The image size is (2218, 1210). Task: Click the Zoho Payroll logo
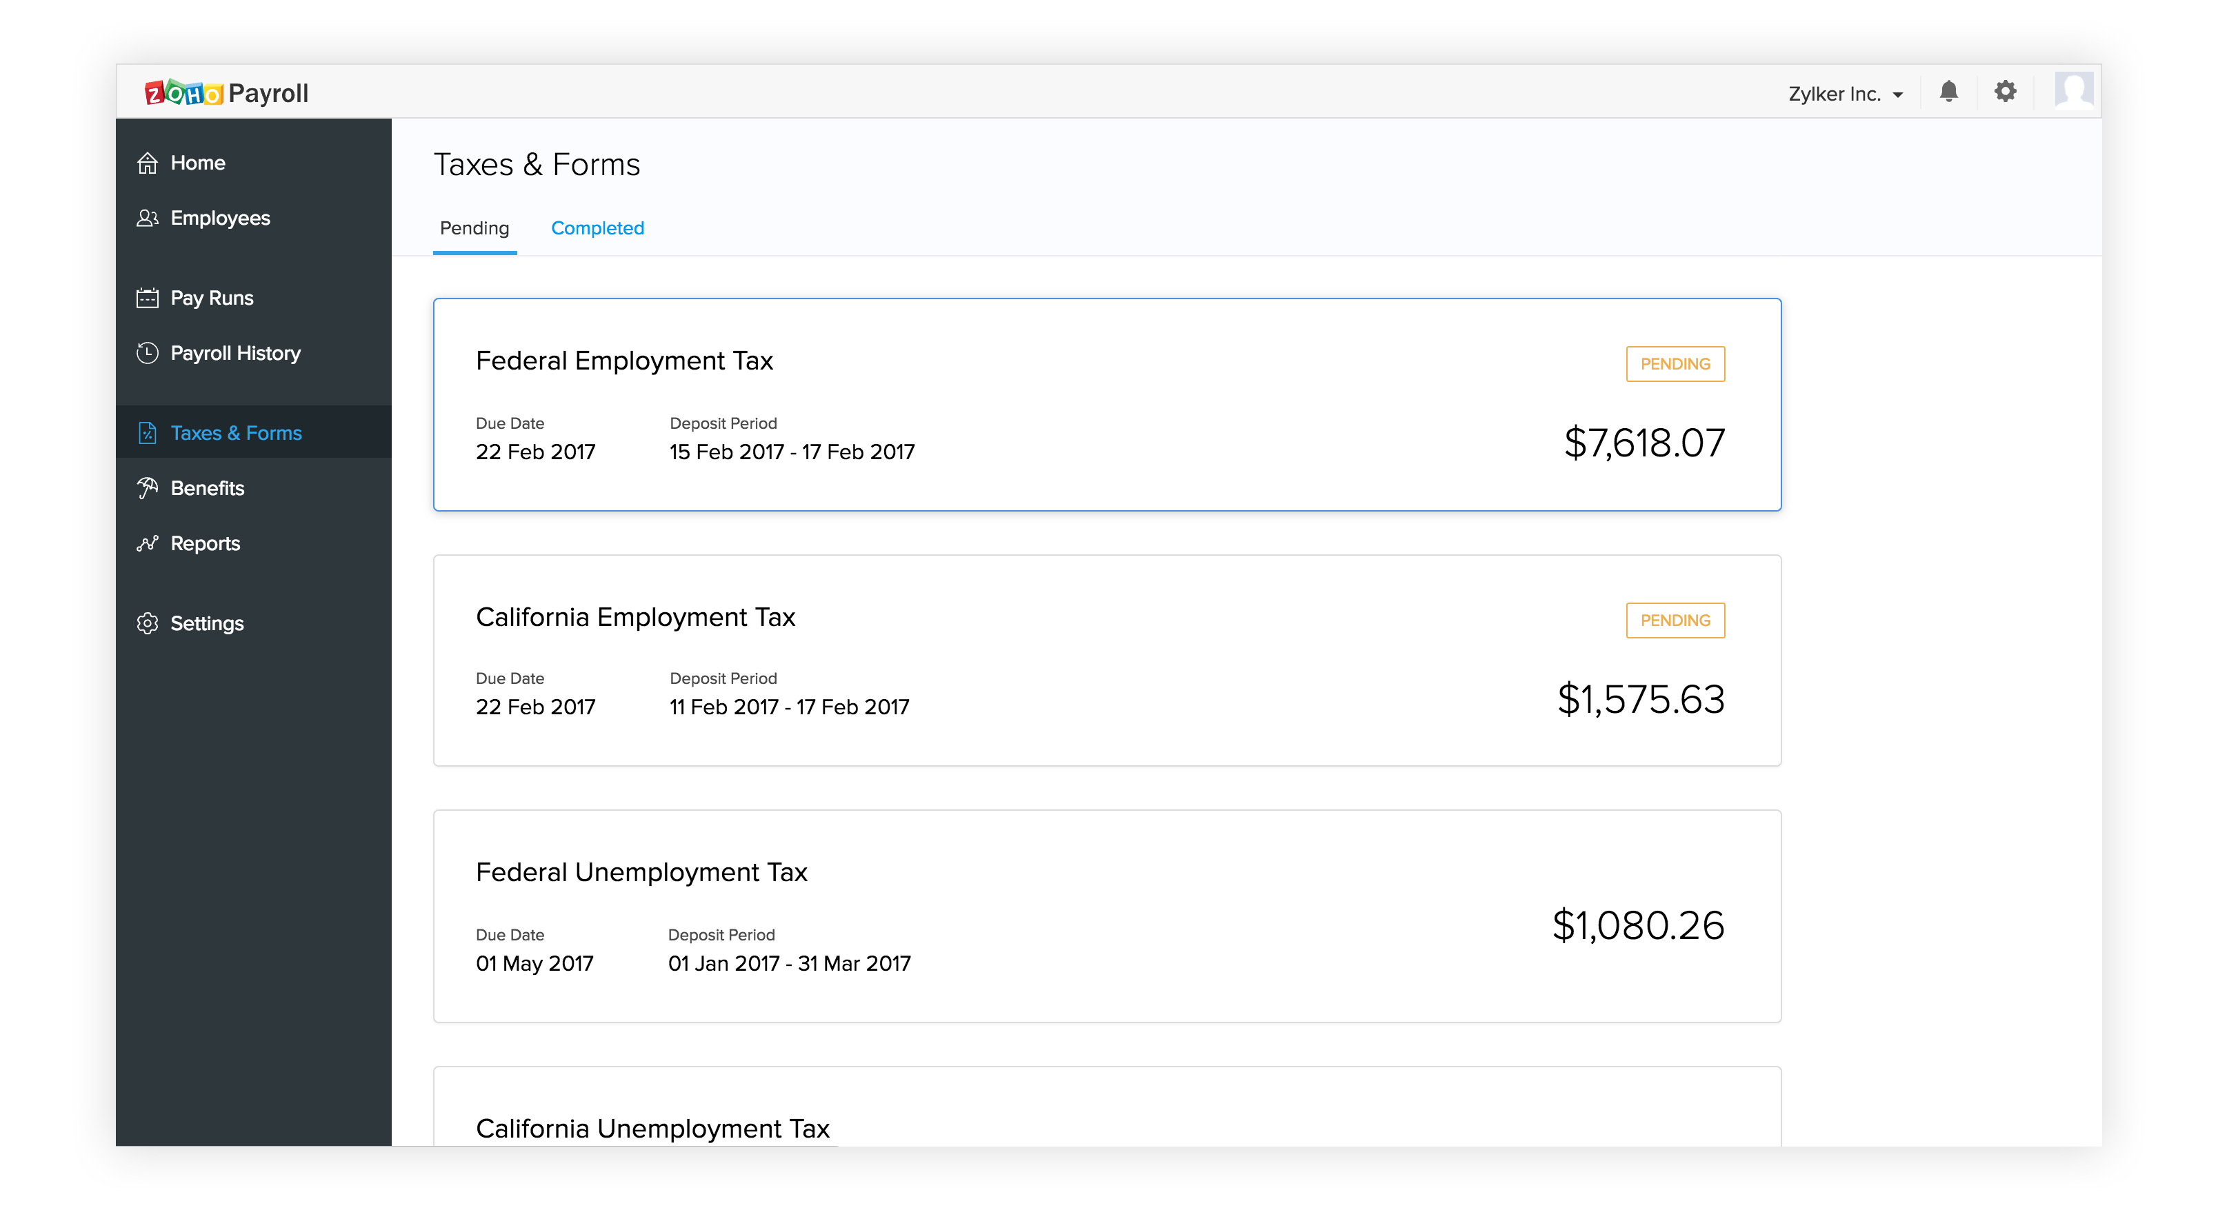226,93
